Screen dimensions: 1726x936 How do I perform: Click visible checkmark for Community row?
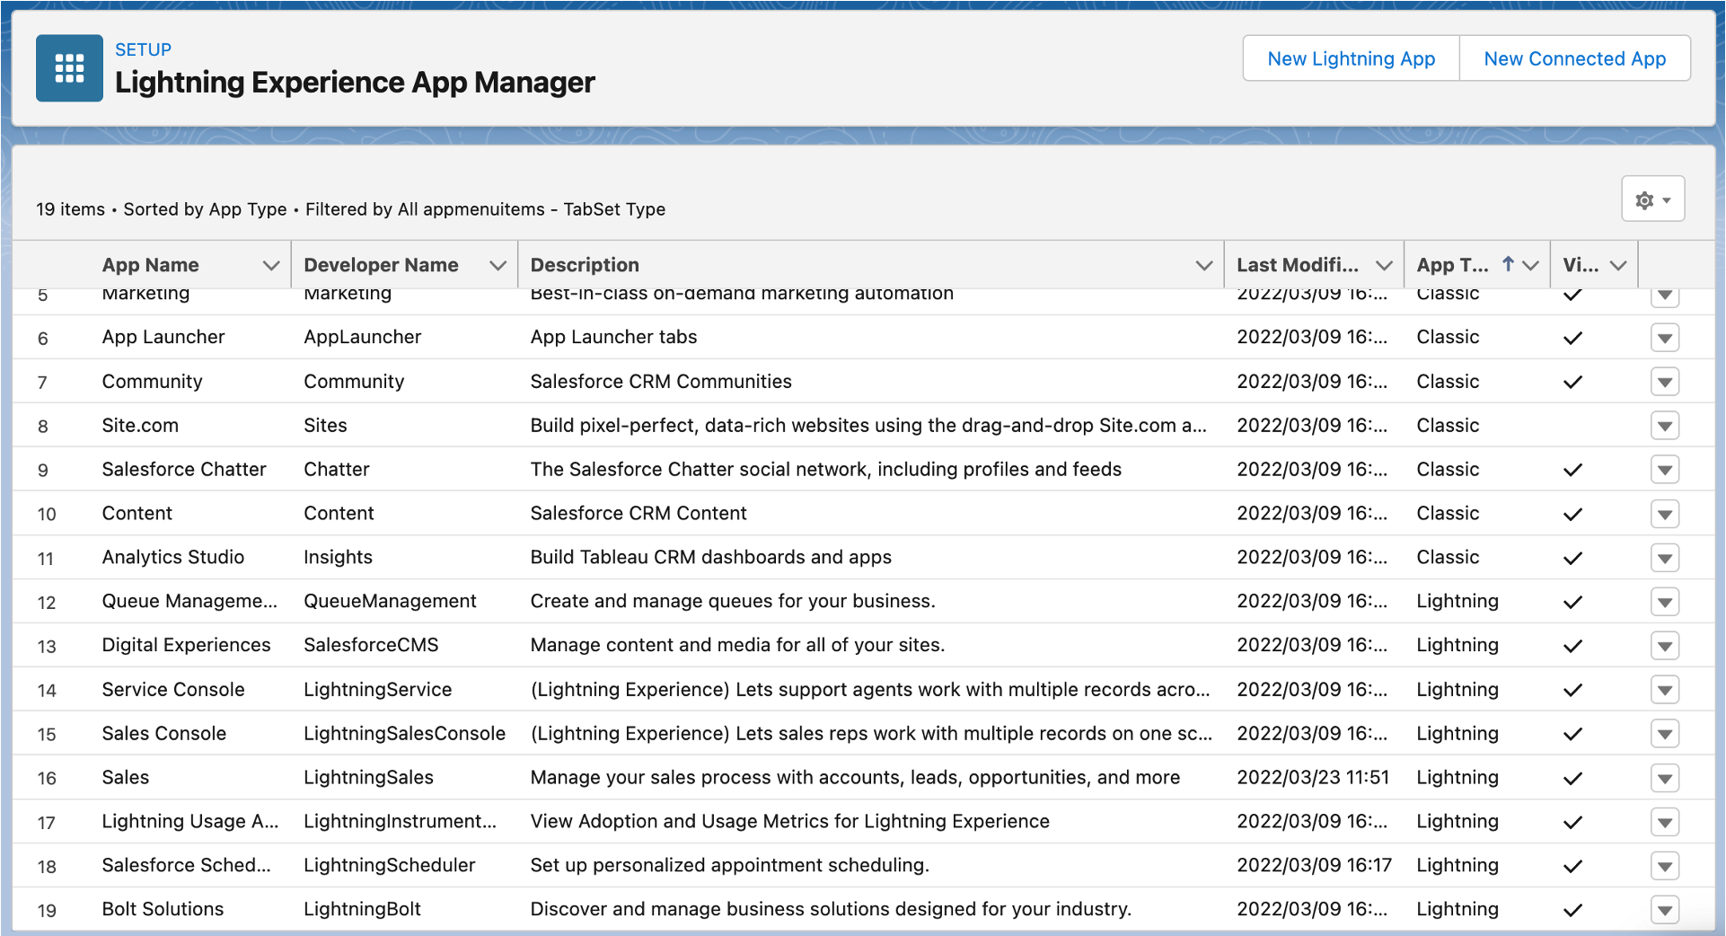[x=1572, y=382]
